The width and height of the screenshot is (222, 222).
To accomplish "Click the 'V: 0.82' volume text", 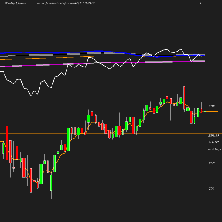I will tap(214, 142).
